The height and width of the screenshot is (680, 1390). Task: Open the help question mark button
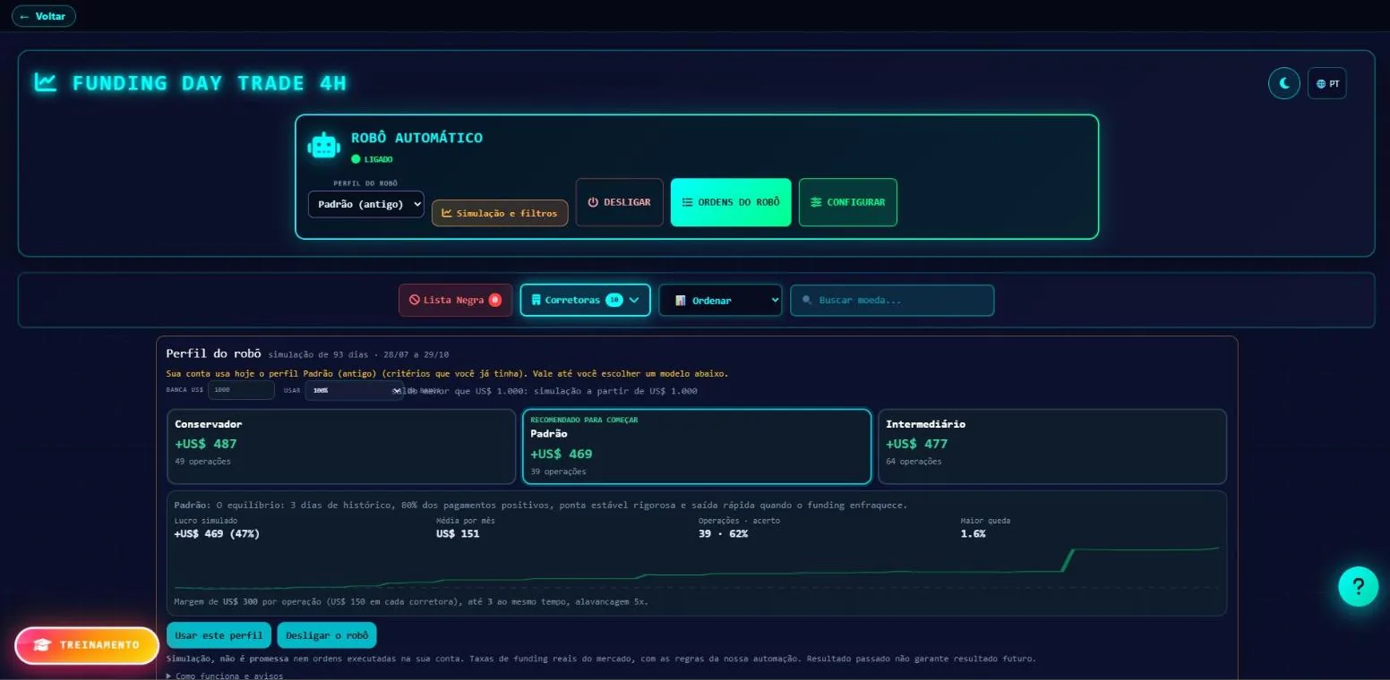(x=1359, y=586)
